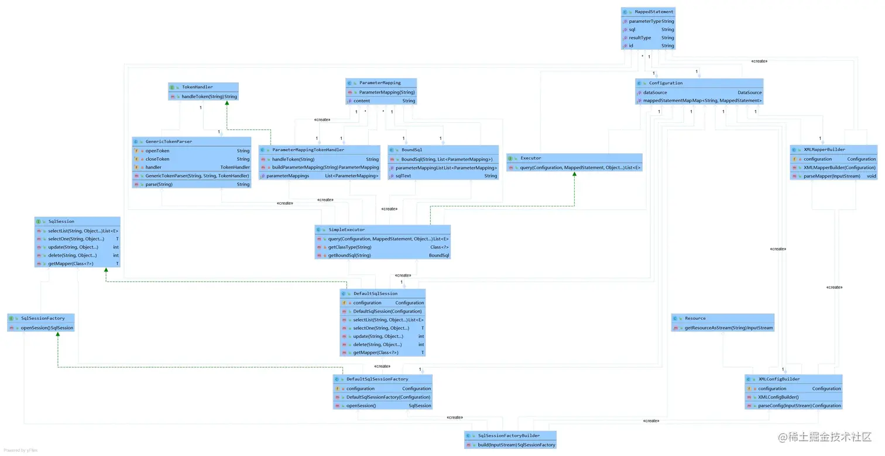Select the DefaultSqlSessionFactory class header

click(x=382, y=379)
